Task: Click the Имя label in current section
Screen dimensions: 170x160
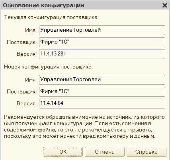Action: [x=31, y=30]
